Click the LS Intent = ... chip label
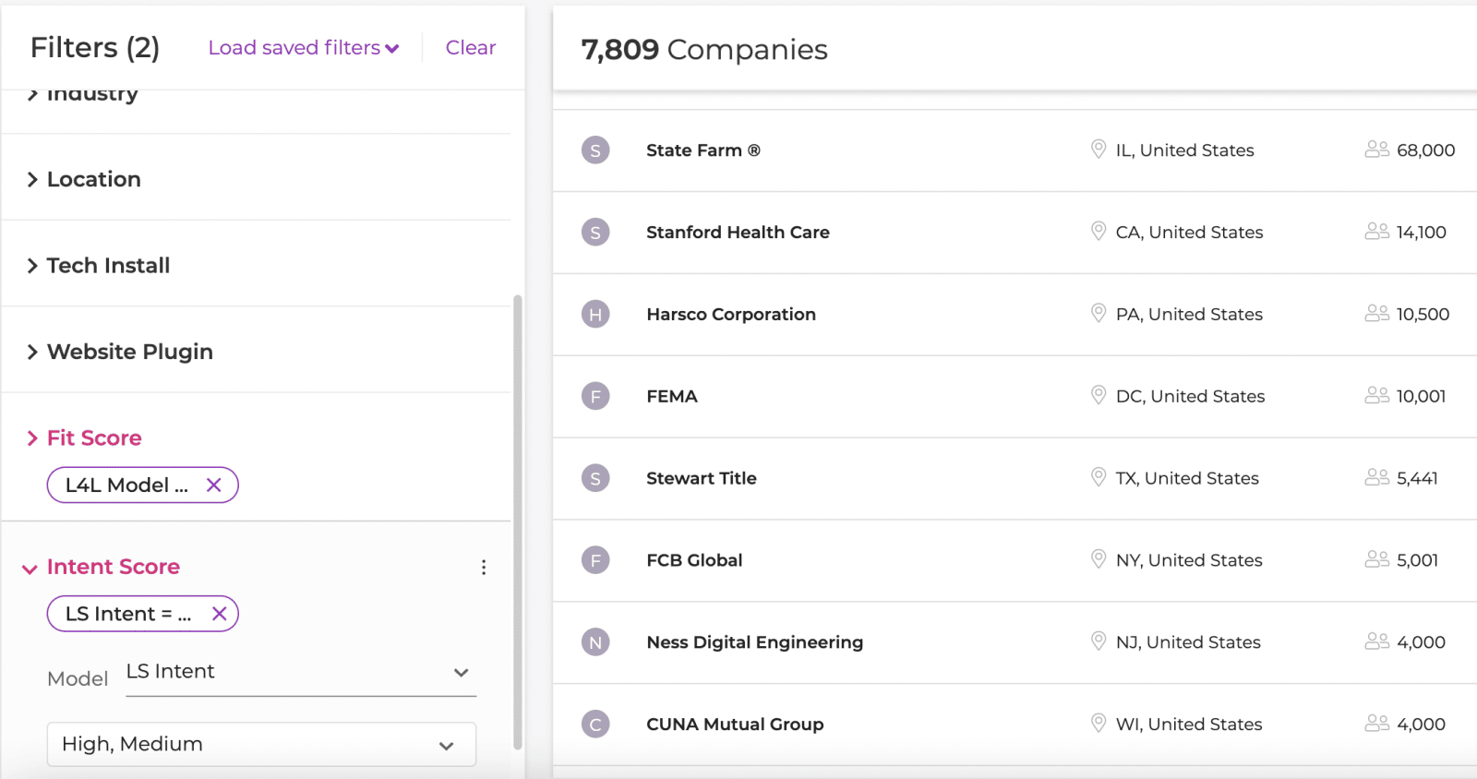Screen dimensions: 1477x779 point(128,614)
